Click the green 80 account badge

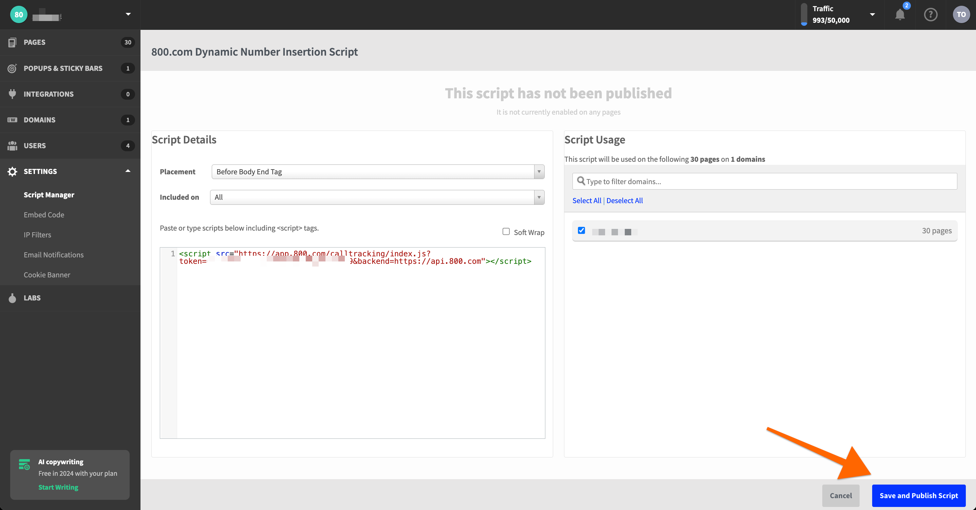[19, 15]
